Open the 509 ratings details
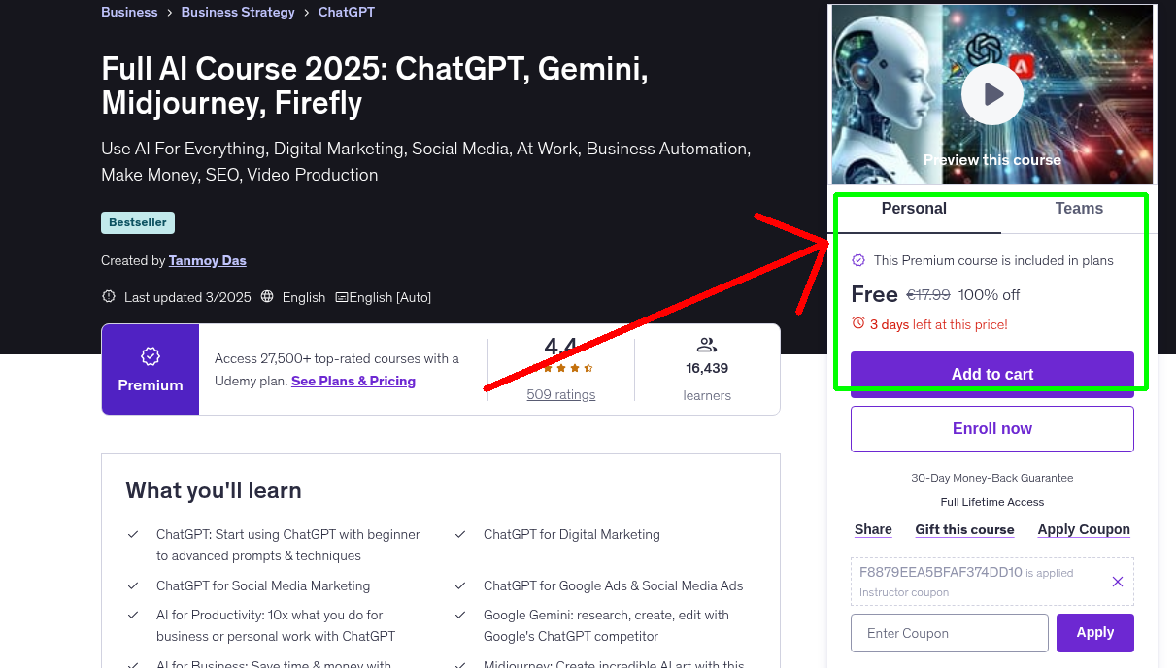This screenshot has width=1176, height=668. tap(559, 394)
